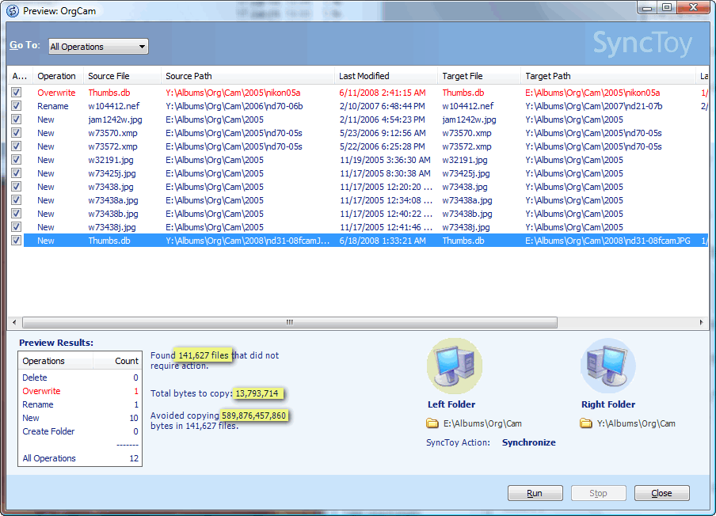716x516 pixels.
Task: Sort by the Target File column header
Action: tap(479, 76)
